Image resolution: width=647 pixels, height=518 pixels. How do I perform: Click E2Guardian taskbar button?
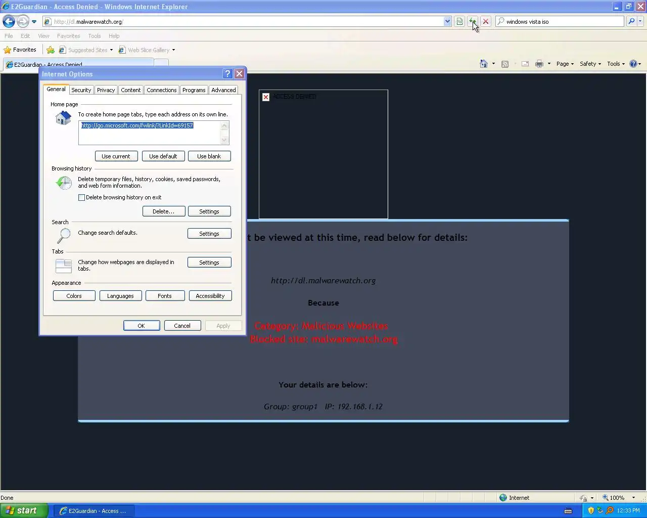pos(94,511)
